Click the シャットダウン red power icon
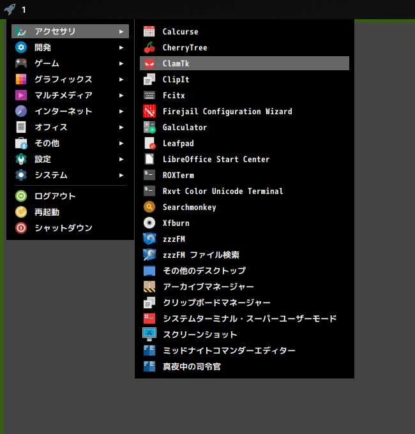 point(21,228)
